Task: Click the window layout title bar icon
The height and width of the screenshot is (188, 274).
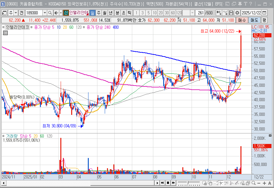Action: click(x=227, y=4)
